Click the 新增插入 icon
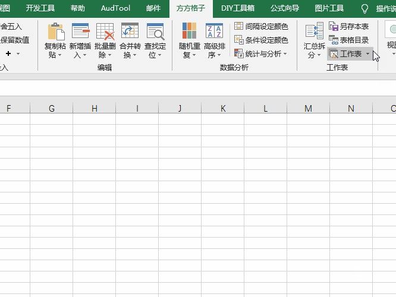Screen dimensions: 396x297 click(x=80, y=31)
